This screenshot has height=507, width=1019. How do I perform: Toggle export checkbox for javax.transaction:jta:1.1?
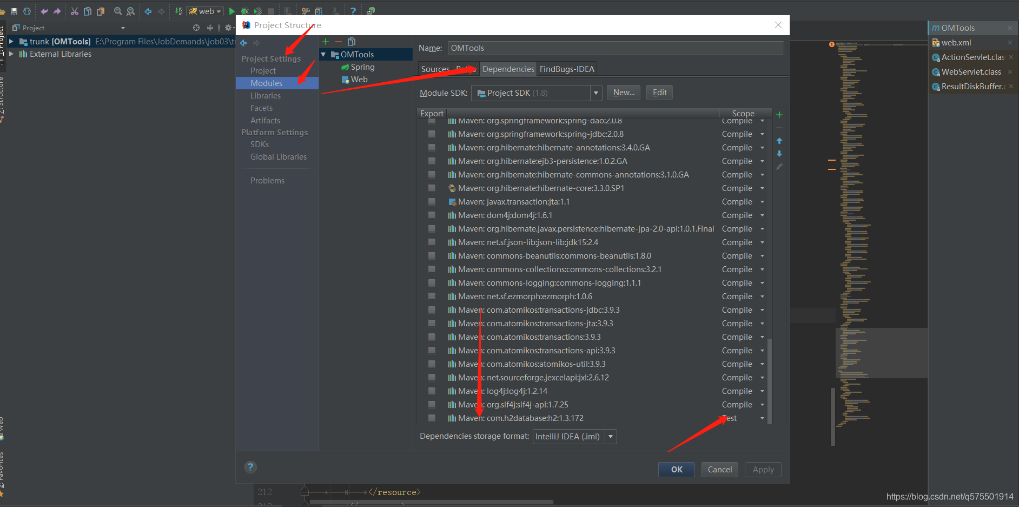(432, 201)
